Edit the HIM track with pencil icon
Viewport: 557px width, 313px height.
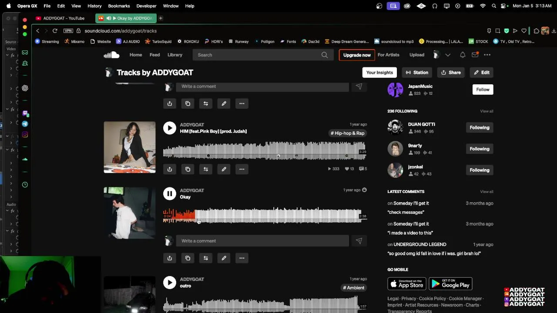tap(224, 169)
